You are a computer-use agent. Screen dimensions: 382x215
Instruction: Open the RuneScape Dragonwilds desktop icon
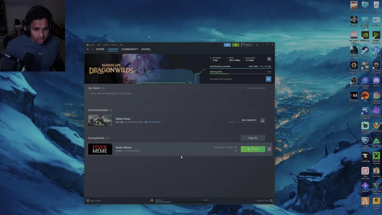pos(354,67)
